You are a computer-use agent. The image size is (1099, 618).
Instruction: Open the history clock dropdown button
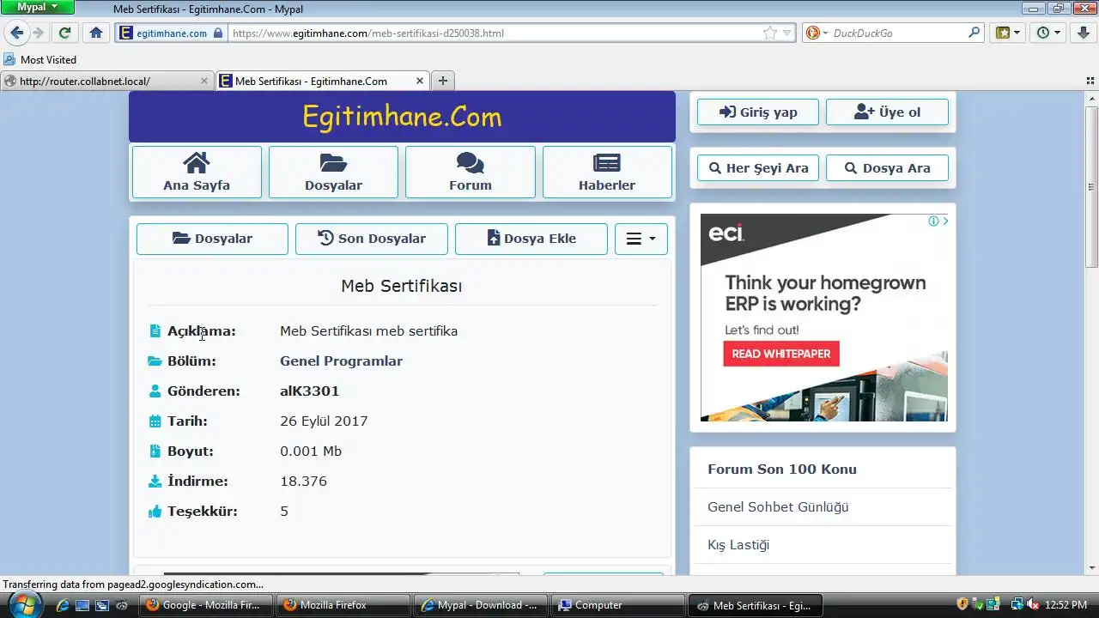tap(1048, 33)
